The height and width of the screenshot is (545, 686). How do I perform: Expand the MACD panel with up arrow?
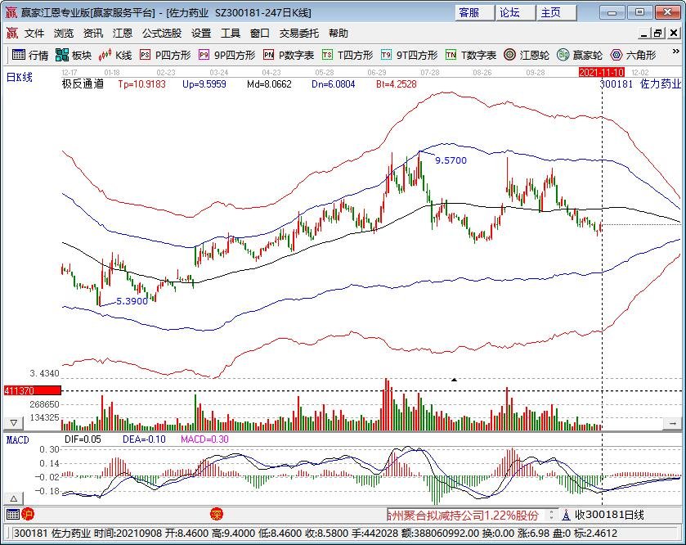pyautogui.click(x=13, y=498)
